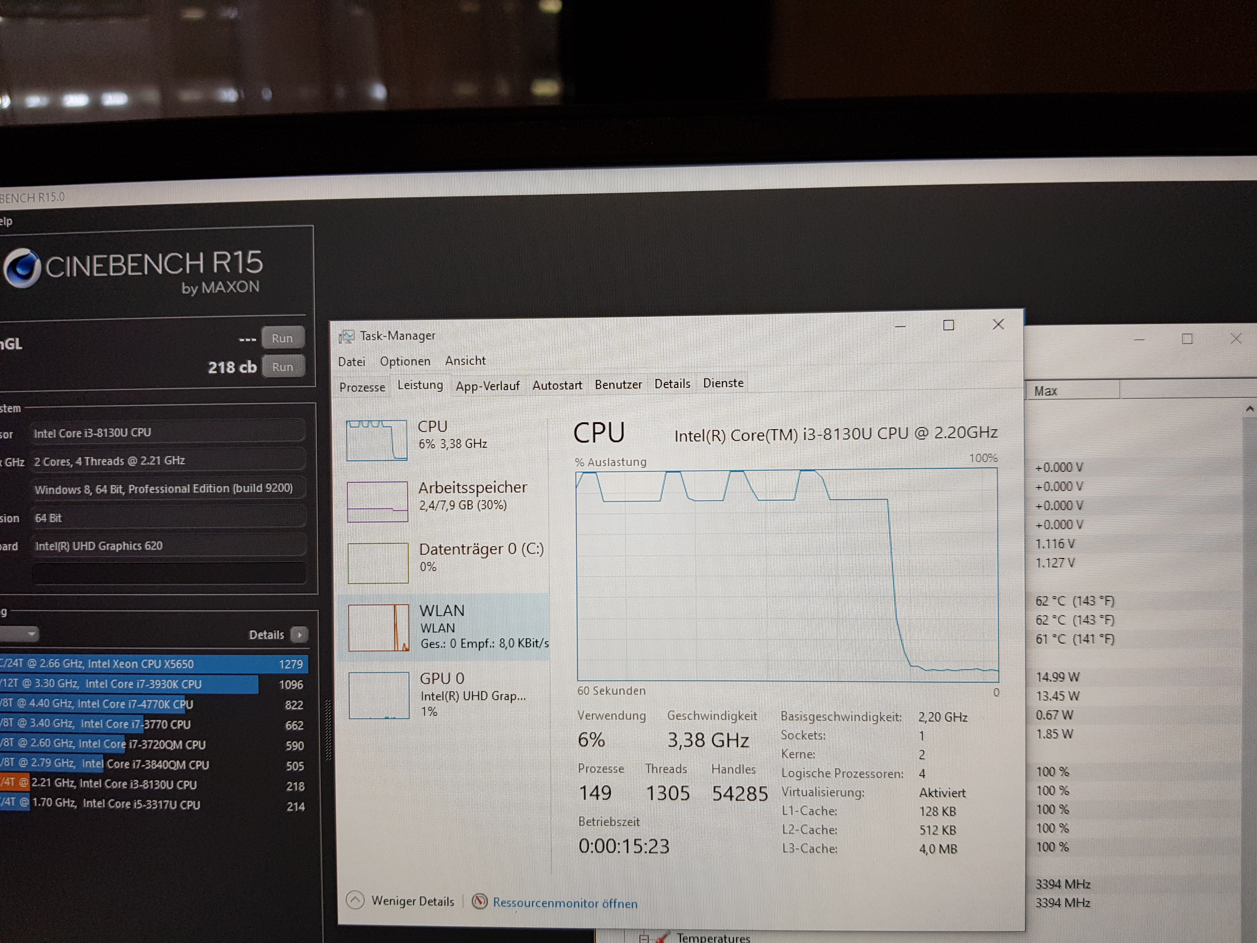This screenshot has height=943, width=1257.
Task: Open the Ressourcenmonitor öffnen link
Action: click(x=564, y=903)
